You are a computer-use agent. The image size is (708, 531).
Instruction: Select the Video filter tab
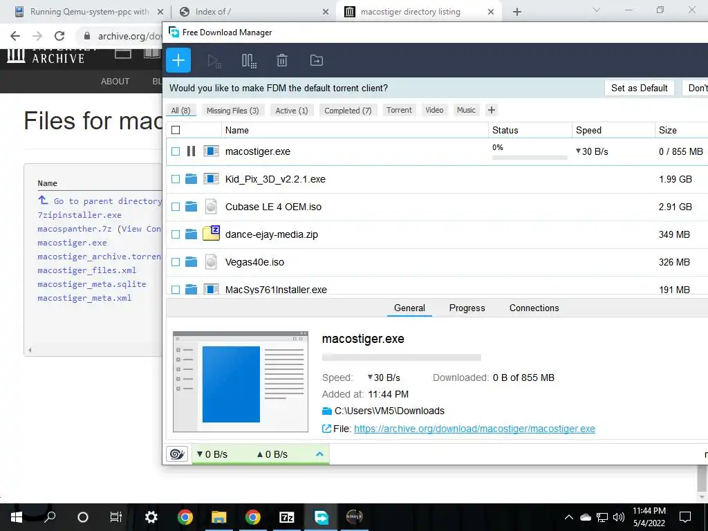pos(434,110)
